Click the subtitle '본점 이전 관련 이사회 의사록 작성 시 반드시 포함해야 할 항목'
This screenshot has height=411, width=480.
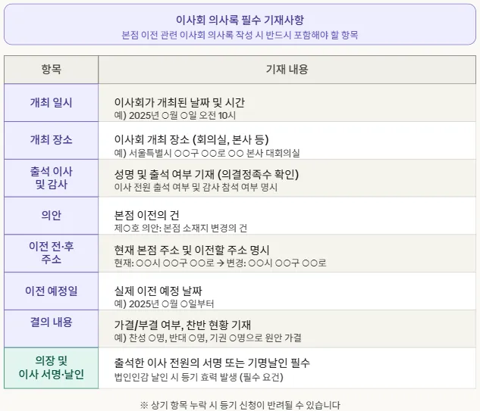240,35
